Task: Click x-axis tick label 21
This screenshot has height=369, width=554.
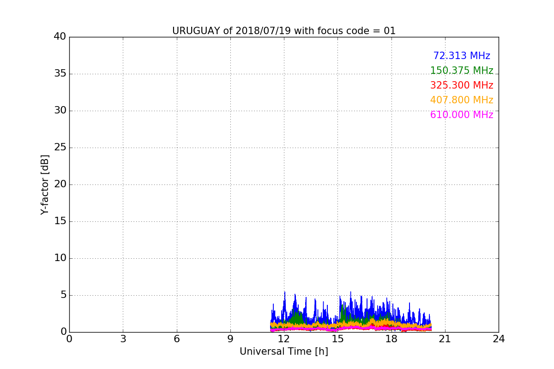Action: point(445,339)
